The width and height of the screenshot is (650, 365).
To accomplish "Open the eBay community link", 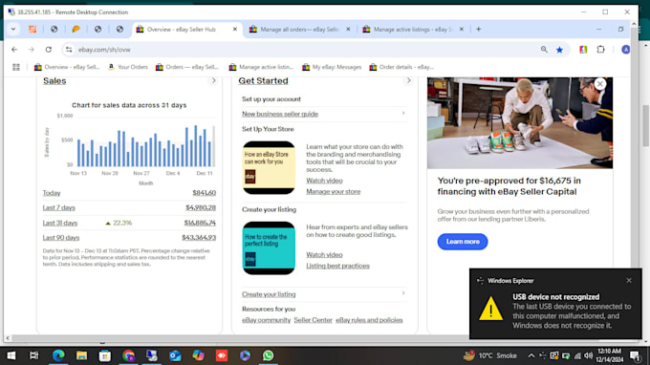I will tap(266, 320).
